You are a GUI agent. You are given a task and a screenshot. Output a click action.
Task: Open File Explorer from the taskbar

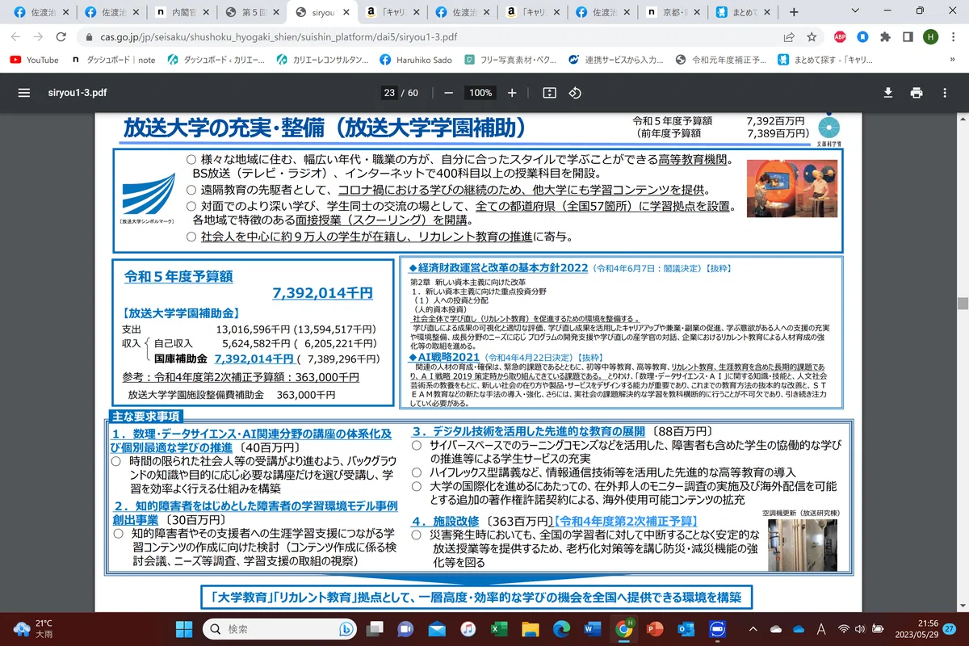click(x=530, y=629)
